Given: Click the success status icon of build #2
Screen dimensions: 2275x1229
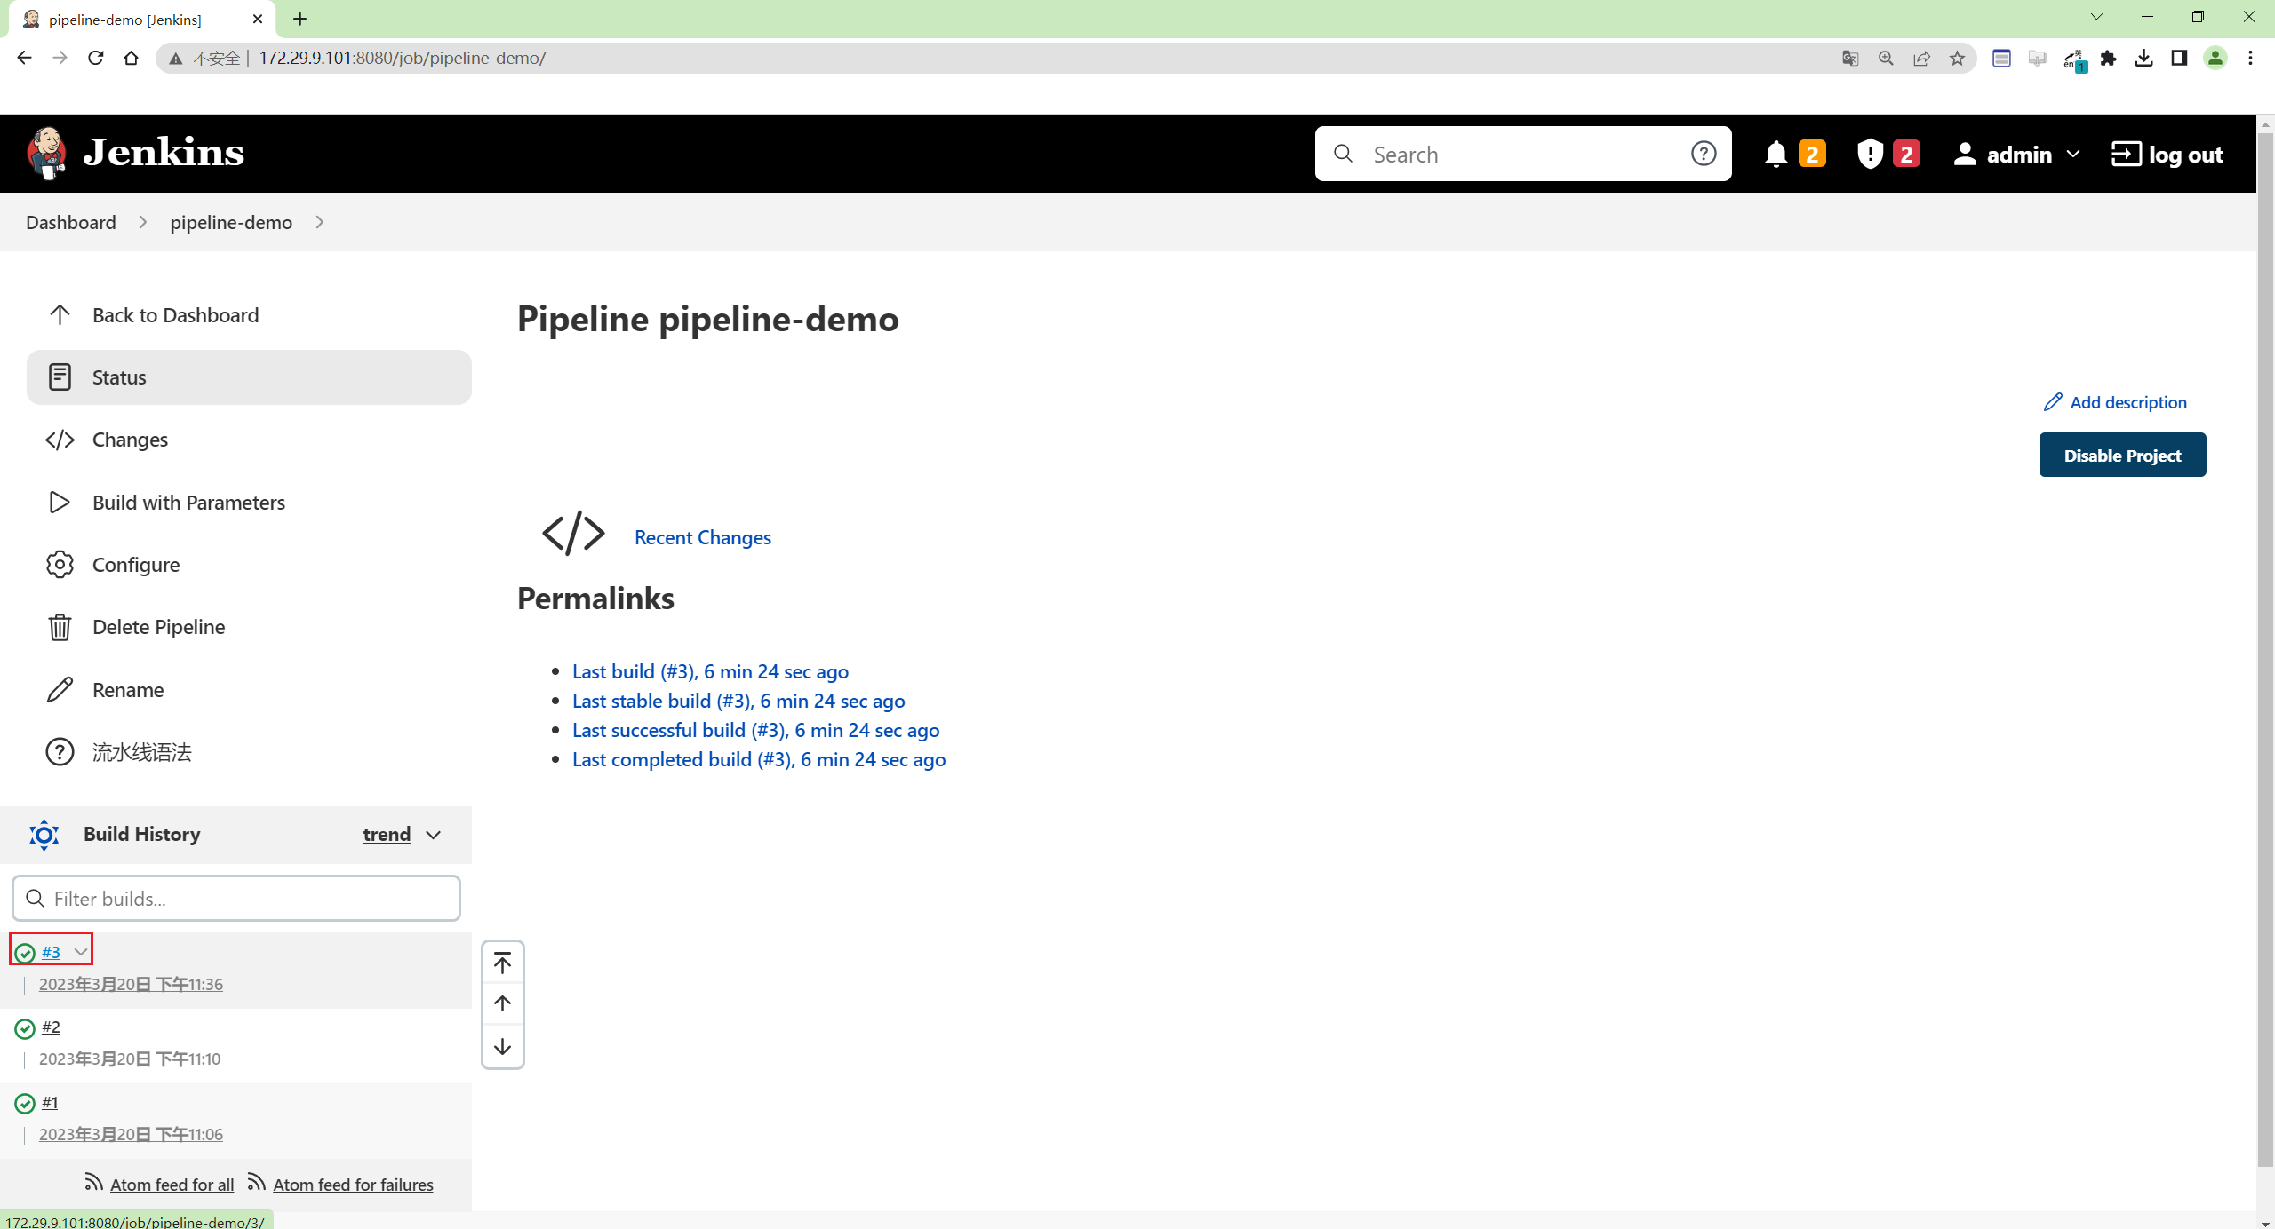Looking at the screenshot, I should [x=25, y=1028].
